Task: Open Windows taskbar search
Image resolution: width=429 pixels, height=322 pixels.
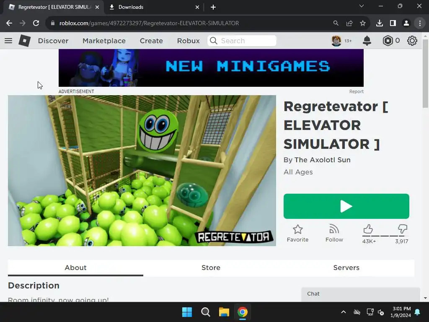Action: click(205, 312)
